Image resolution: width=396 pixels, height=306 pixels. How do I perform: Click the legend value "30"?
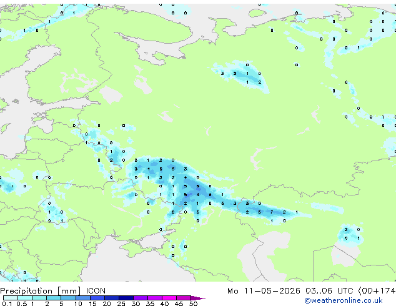click(x=136, y=304)
